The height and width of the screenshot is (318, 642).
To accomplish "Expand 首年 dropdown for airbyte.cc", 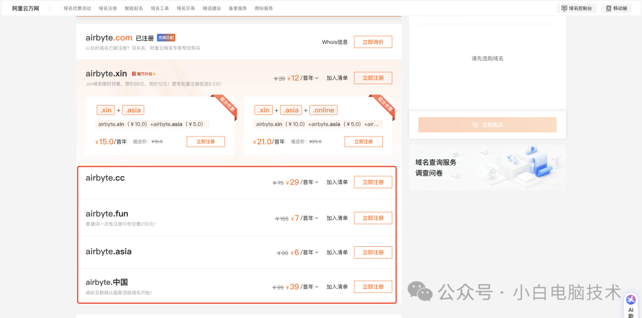I will pyautogui.click(x=310, y=182).
